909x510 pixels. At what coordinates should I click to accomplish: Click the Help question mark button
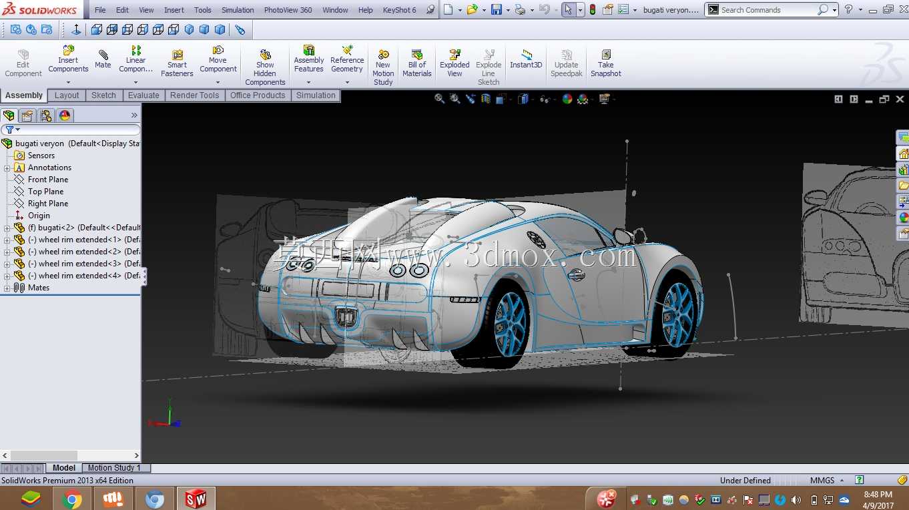pos(848,10)
